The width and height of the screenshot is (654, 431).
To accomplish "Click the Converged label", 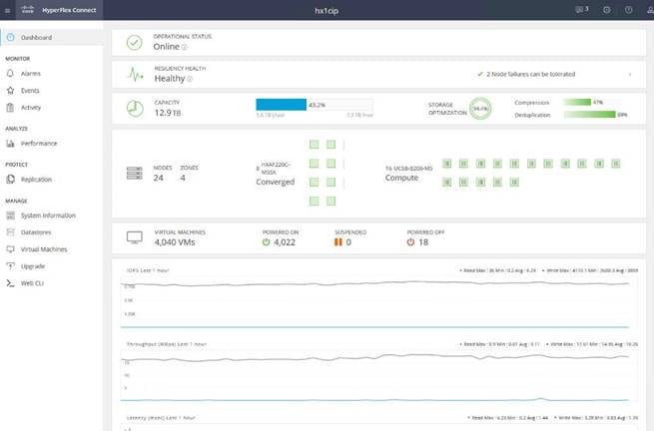I will coord(276,182).
